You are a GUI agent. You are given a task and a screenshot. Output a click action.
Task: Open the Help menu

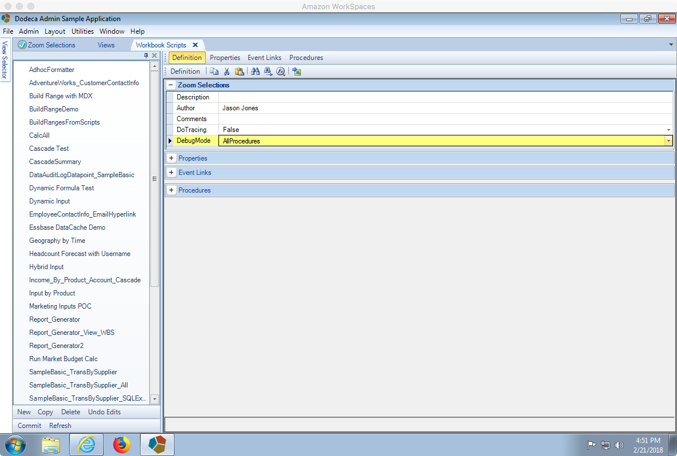tap(137, 31)
